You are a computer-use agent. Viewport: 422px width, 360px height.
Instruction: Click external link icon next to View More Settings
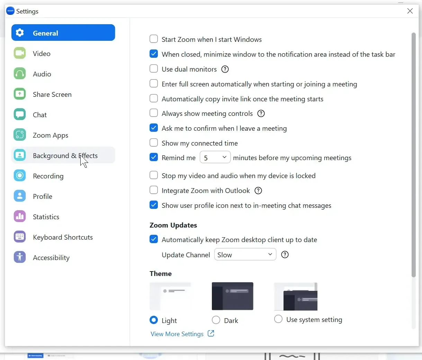[211, 333]
